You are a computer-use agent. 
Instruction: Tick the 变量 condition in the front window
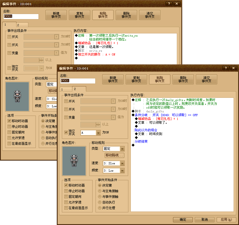click(66, 117)
